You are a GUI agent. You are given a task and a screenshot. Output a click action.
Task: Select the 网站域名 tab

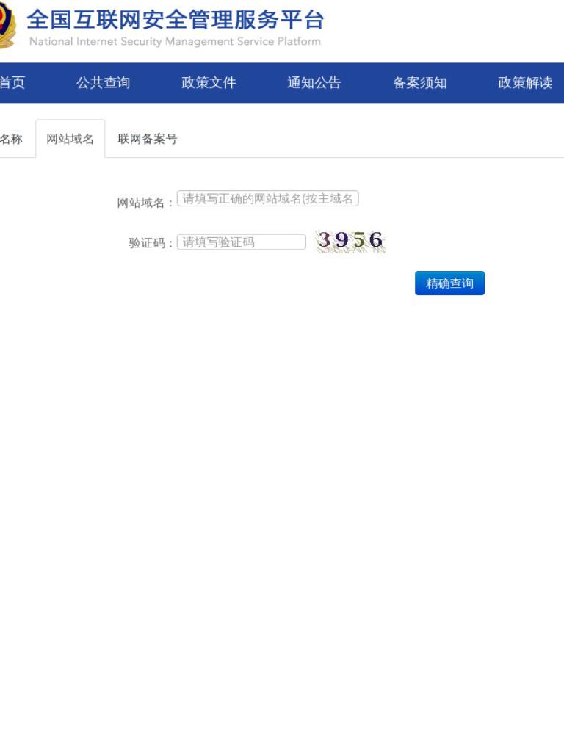(x=70, y=139)
